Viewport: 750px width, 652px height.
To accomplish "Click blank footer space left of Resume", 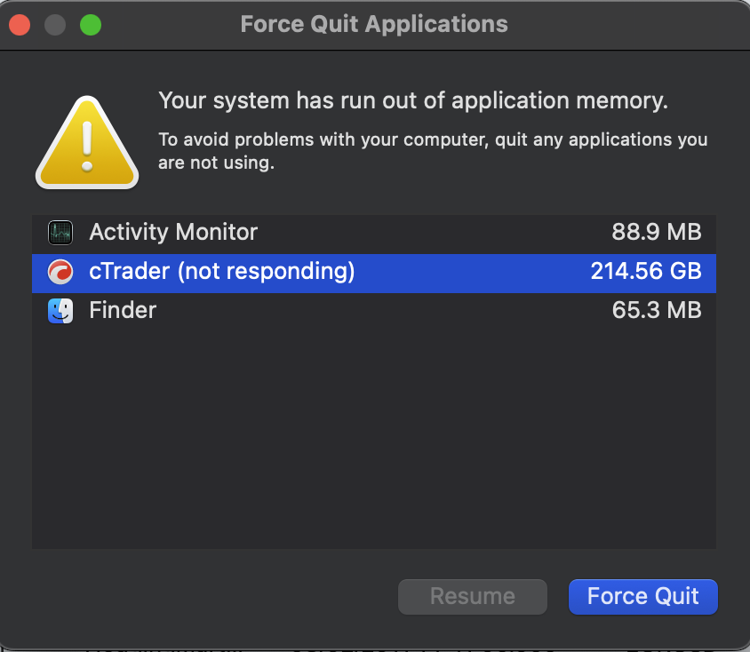I will [211, 597].
